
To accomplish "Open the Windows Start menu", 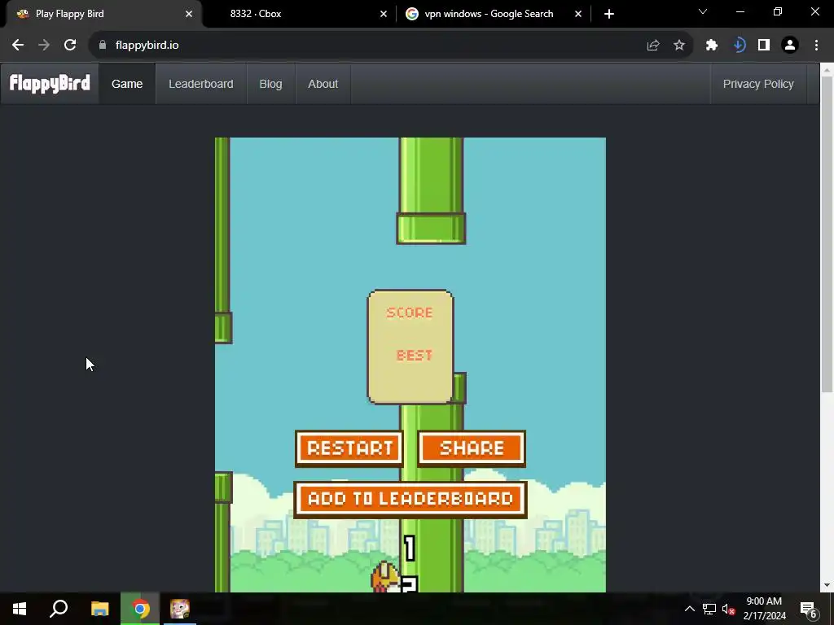I will point(20,609).
